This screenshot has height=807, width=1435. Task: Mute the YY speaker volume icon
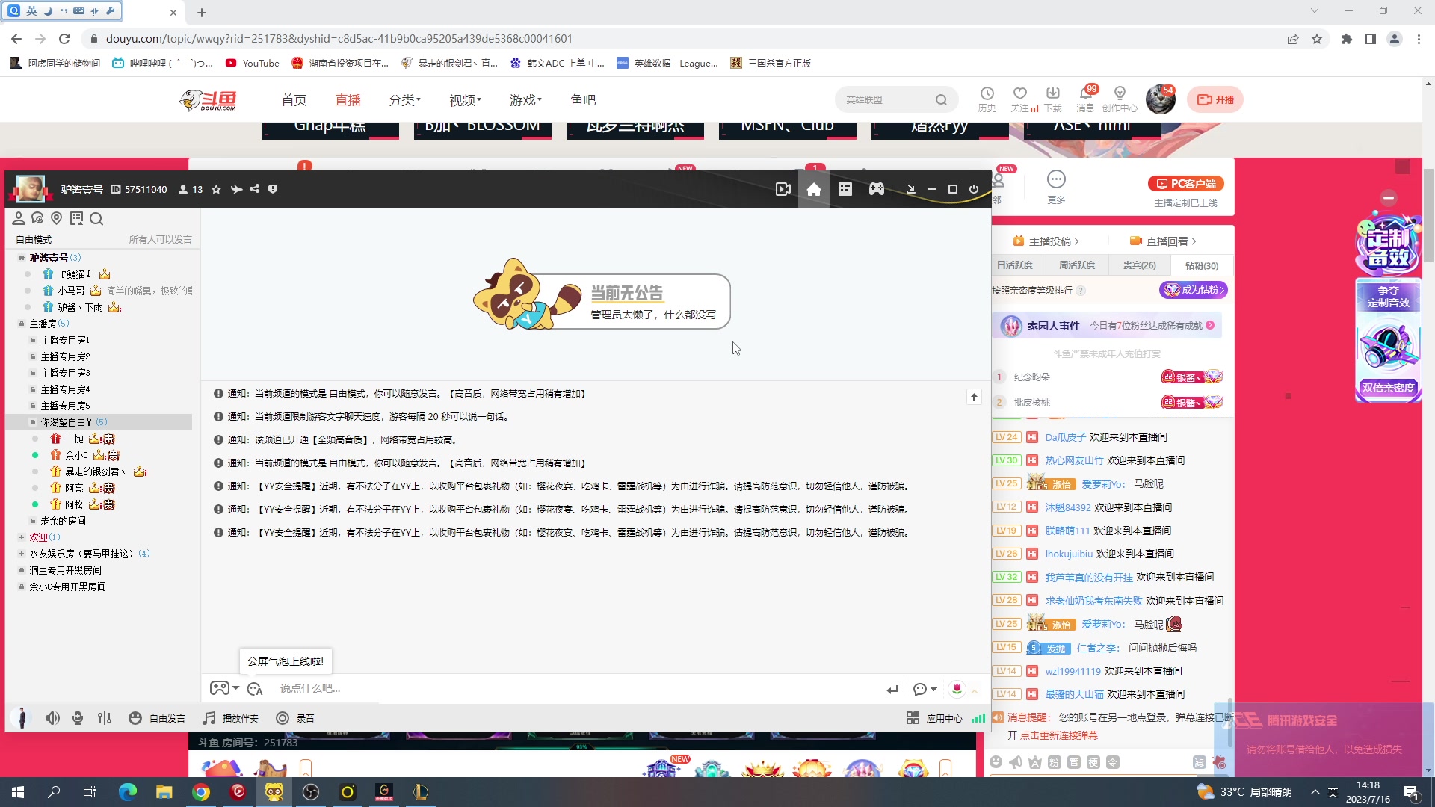(52, 718)
